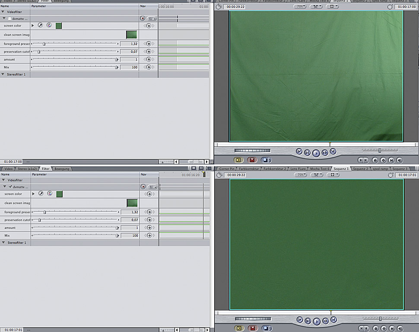Screen dimensions: 419x332
Task: Enable unchecked dvmatte filter in upper panel
Action: coord(10,19)
